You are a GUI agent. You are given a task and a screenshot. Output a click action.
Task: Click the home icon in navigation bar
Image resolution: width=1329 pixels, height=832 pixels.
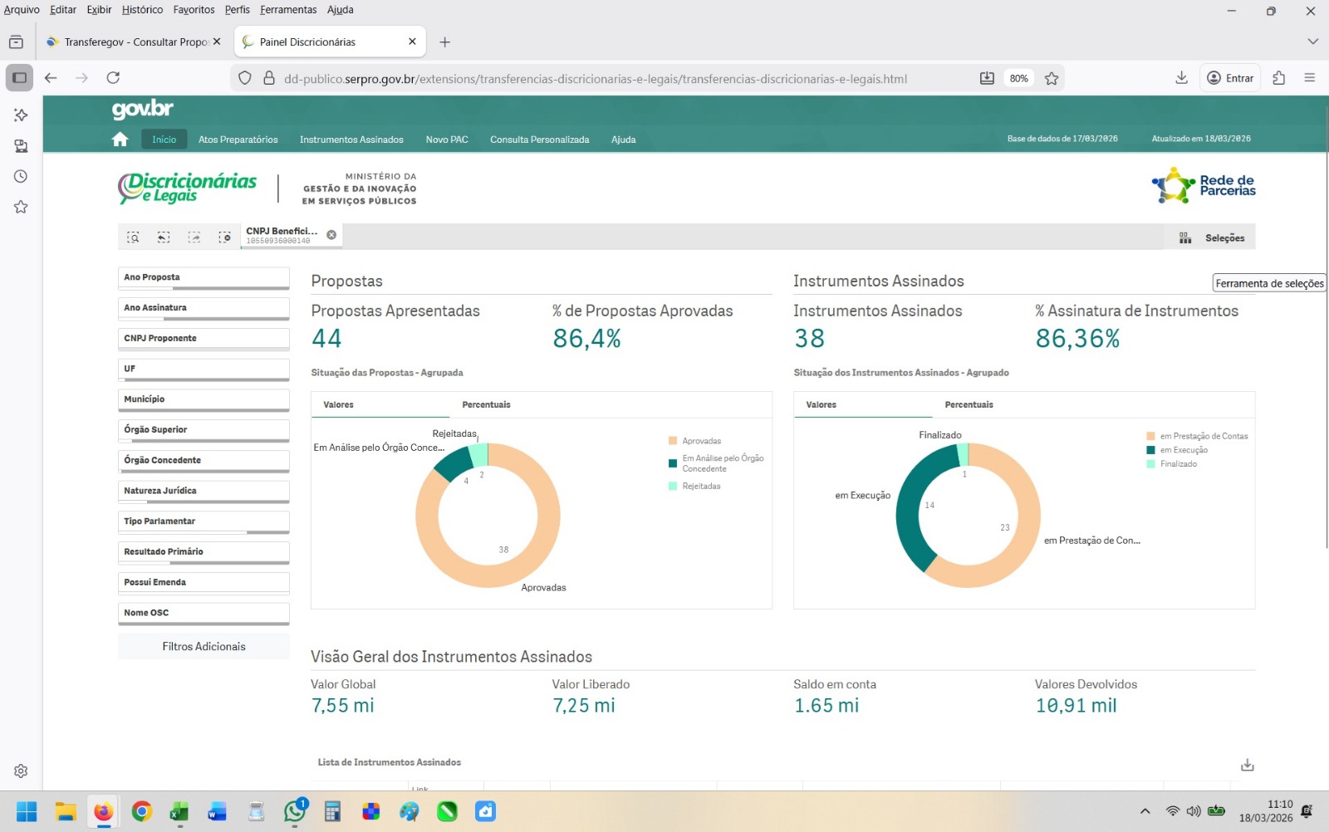pos(120,139)
